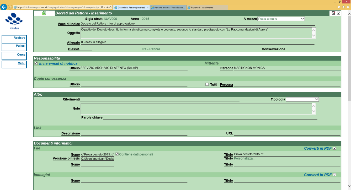This screenshot has height=190, width=351.
Task: Click the refresh icon in the address bar
Action: pyautogui.click(x=110, y=7)
